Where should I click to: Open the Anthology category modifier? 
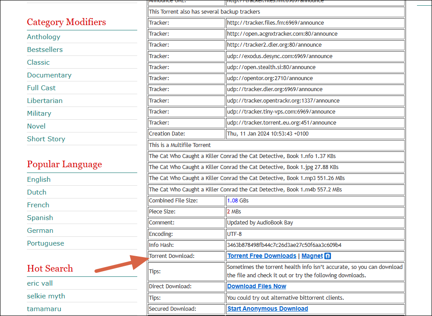tap(44, 37)
